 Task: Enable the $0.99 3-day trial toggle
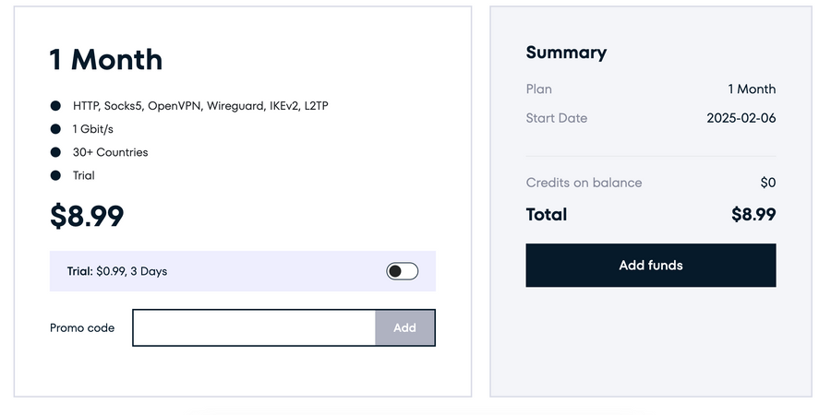402,271
